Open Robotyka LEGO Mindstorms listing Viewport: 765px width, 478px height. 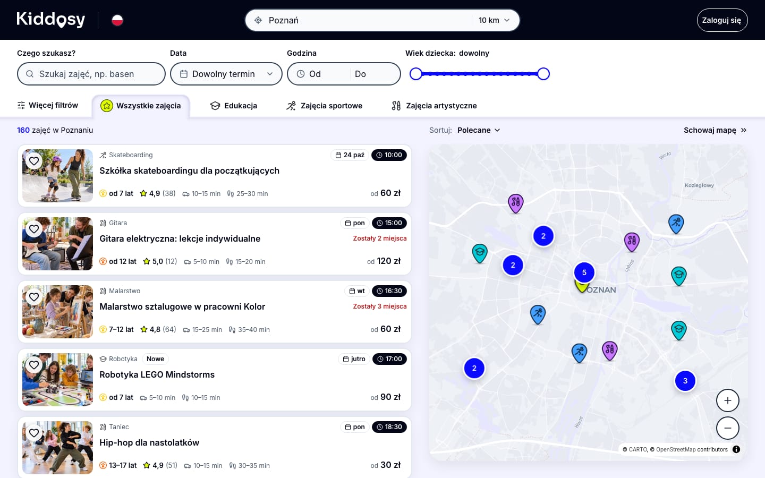tap(157, 374)
